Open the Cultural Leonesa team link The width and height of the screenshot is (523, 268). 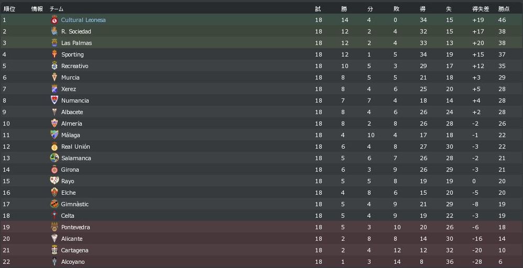(x=83, y=20)
